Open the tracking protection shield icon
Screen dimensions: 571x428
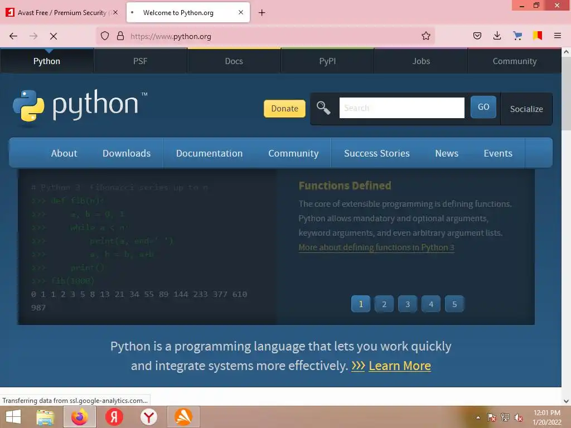[105, 36]
